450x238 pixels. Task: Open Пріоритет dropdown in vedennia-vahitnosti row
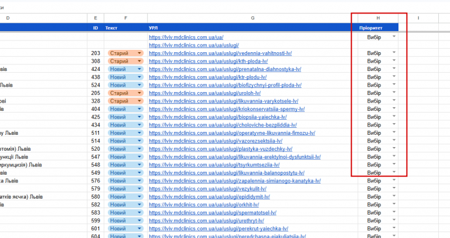click(394, 53)
